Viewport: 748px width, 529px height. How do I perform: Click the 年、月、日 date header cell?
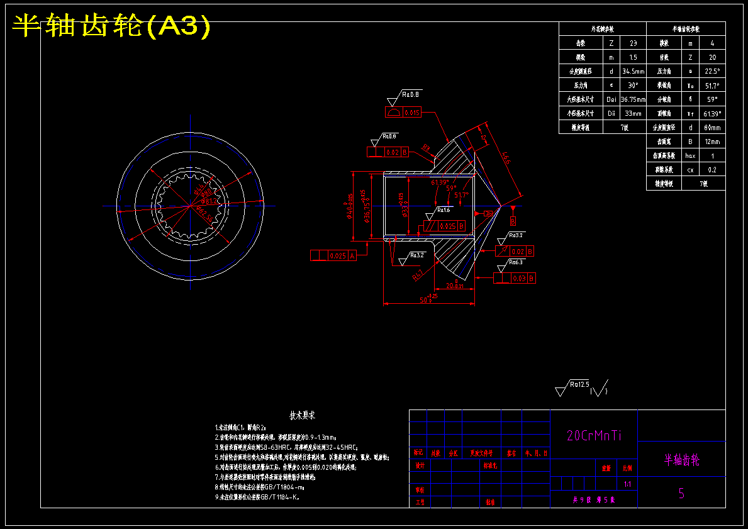point(536,453)
